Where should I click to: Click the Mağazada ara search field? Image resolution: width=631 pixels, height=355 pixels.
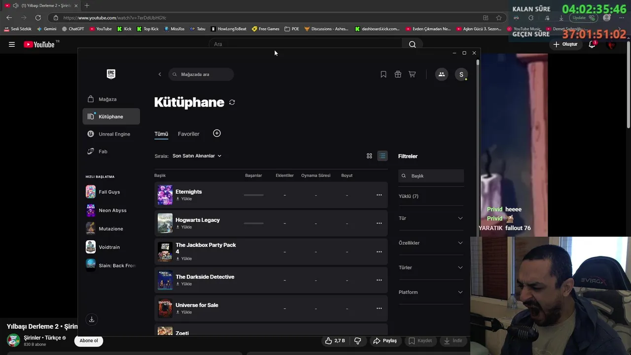pos(201,74)
